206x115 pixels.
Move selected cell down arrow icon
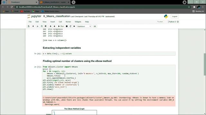pyautogui.click(x=54, y=26)
